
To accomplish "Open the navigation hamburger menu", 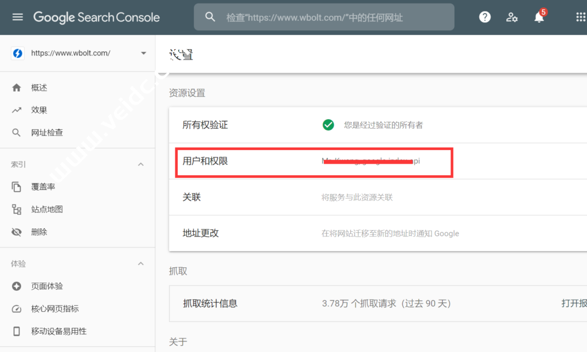I will 17,17.
